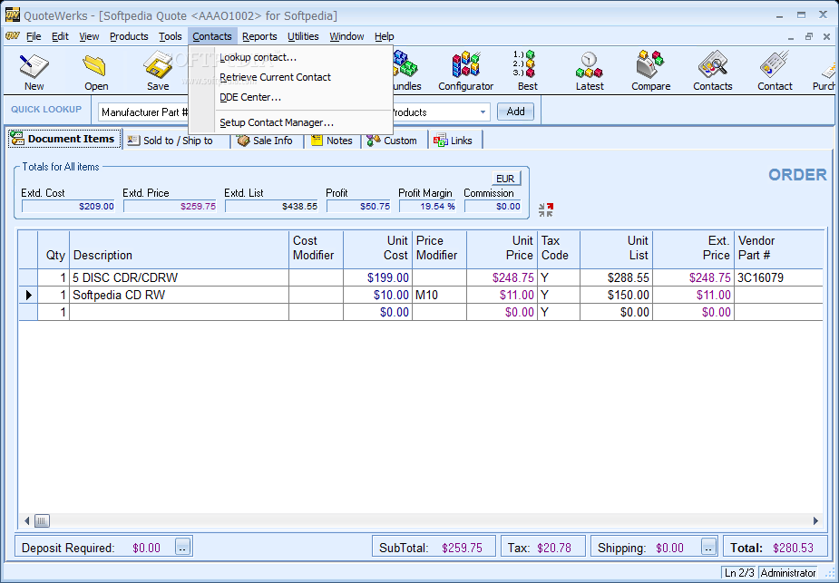Click the Add button in Quick Lookup
Image resolution: width=839 pixels, height=583 pixels.
pos(515,112)
